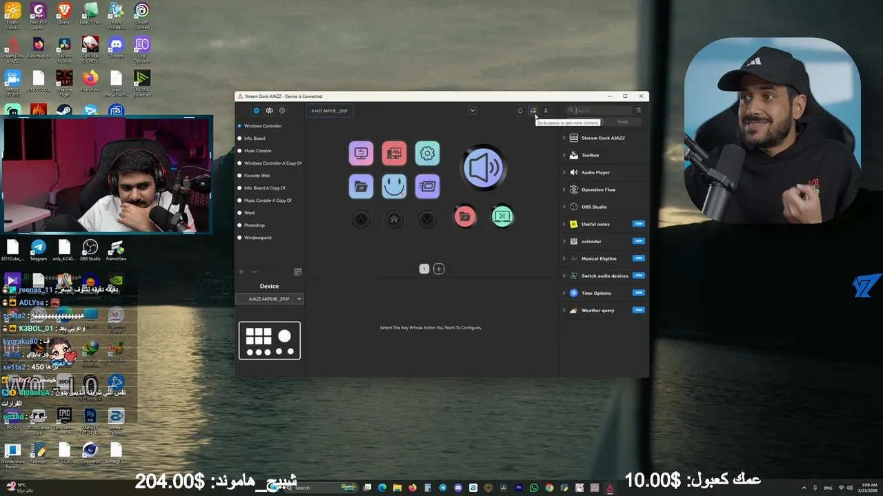Add a new key page
This screenshot has height=496, width=883.
click(439, 269)
